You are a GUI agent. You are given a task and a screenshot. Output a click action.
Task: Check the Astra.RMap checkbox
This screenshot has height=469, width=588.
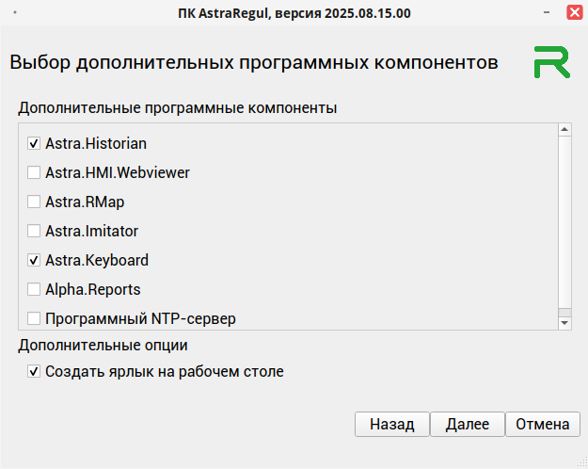pos(34,202)
